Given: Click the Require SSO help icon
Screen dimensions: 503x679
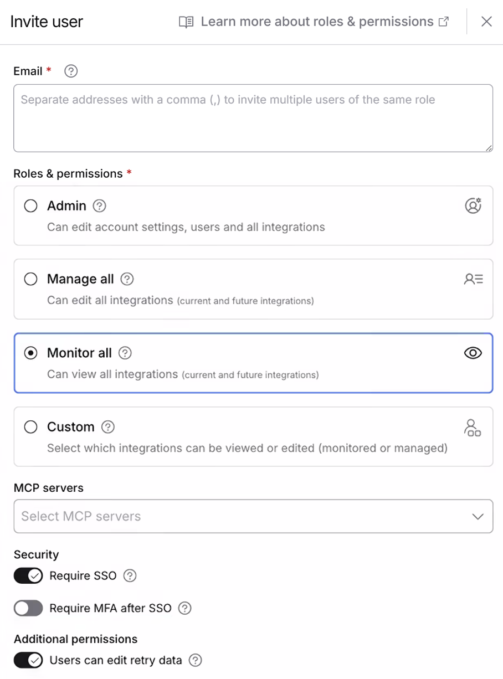Looking at the screenshot, I should [130, 576].
